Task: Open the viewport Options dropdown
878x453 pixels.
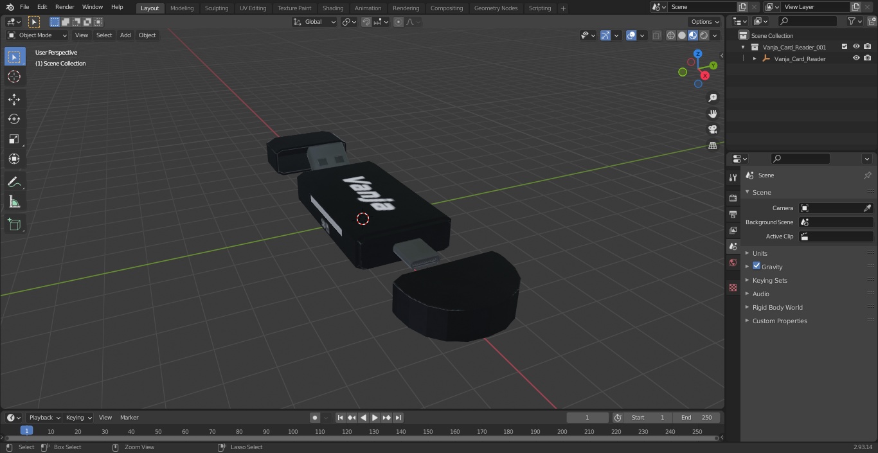Action: click(x=705, y=22)
